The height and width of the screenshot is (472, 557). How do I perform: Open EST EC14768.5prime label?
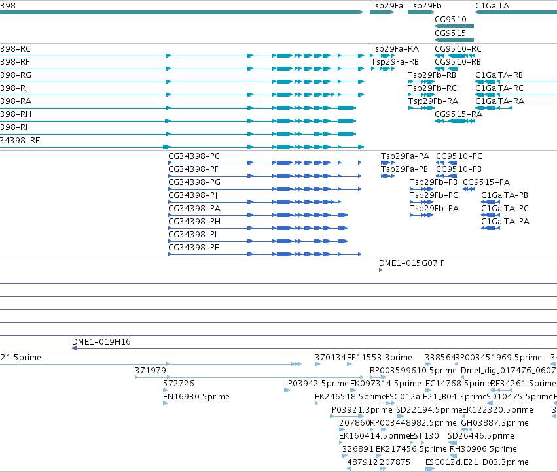point(458,384)
